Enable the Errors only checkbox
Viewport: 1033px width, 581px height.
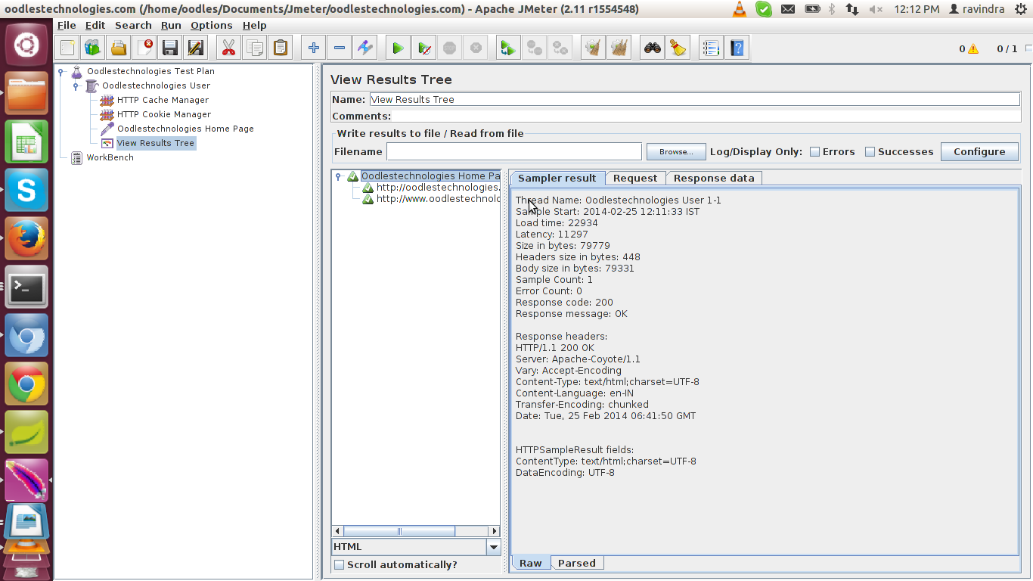pos(814,152)
